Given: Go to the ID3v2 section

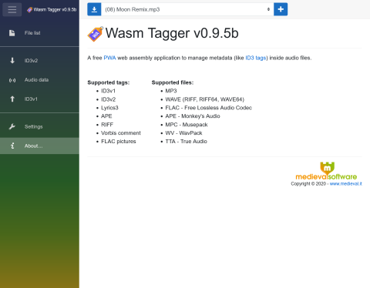Looking at the screenshot, I should (x=39, y=61).
